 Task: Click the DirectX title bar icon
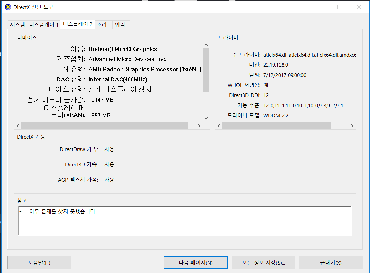8,7
